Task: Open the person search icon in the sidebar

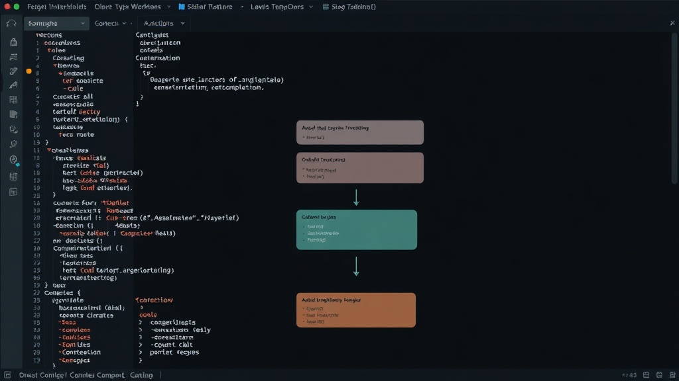Action: point(13,144)
